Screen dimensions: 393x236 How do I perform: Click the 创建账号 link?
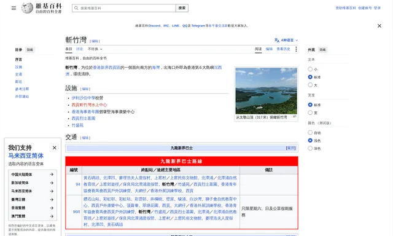pyautogui.click(x=365, y=8)
